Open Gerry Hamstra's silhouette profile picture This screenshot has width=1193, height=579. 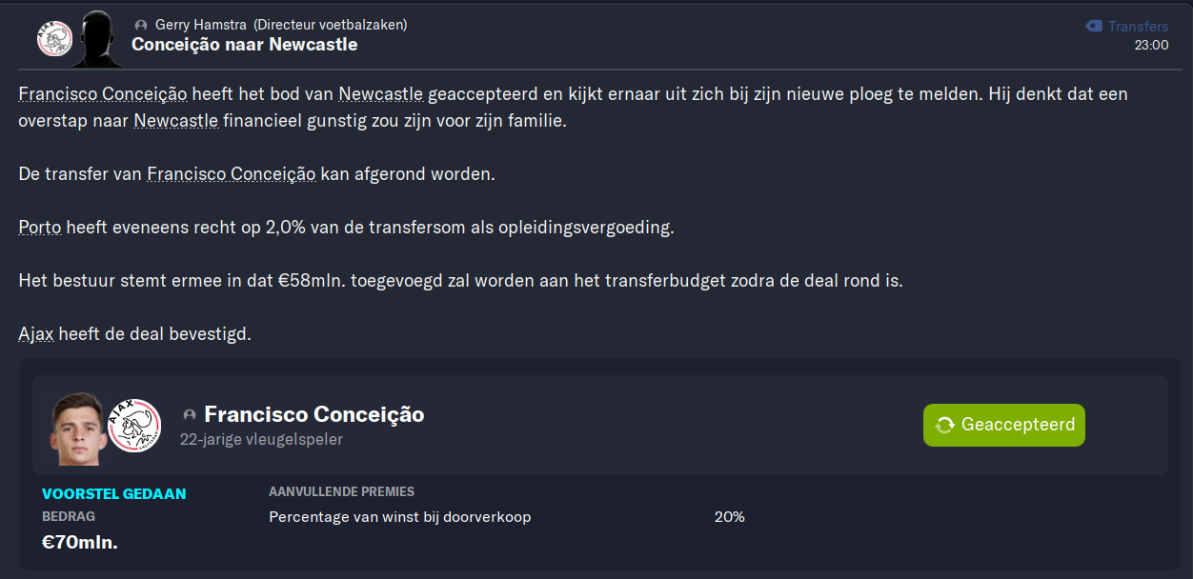coord(98,38)
